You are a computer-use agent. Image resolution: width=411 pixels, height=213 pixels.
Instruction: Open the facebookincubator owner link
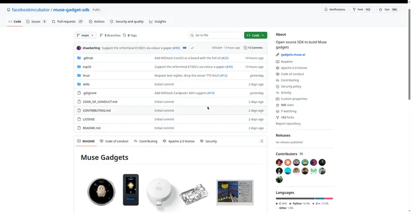(x=31, y=10)
